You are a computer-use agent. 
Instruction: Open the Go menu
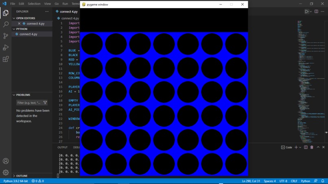coord(57,4)
